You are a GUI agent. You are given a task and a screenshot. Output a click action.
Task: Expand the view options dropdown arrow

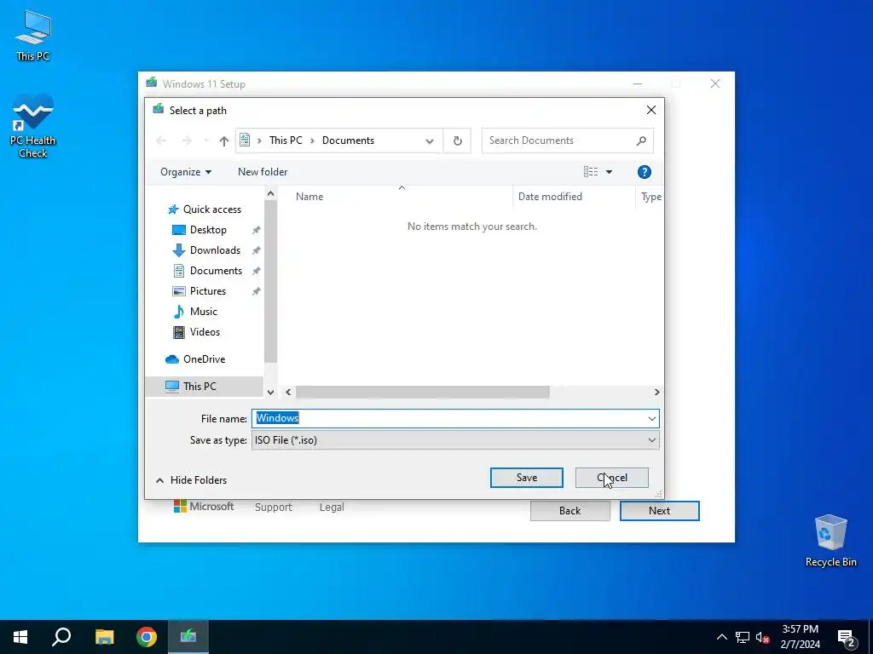[x=609, y=172]
